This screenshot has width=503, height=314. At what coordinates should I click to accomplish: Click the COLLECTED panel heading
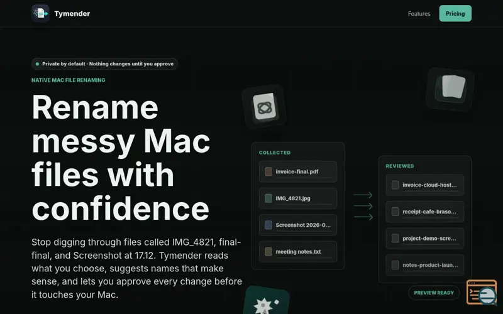pos(275,153)
